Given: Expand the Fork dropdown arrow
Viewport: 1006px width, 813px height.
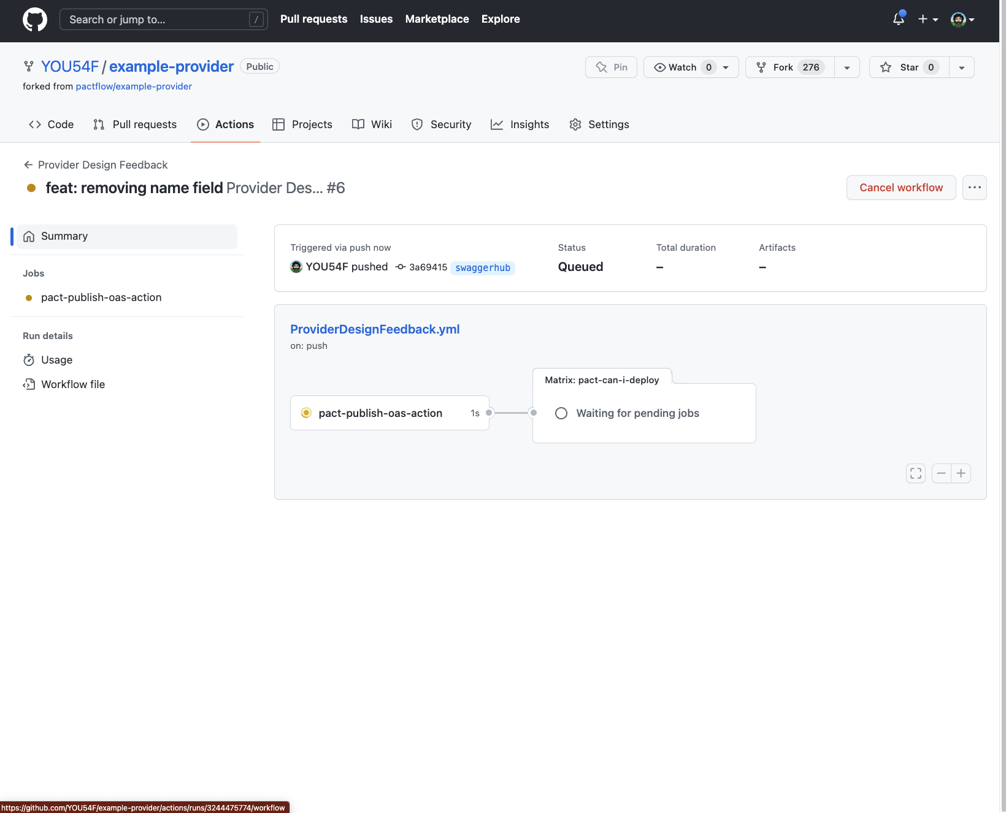Looking at the screenshot, I should click(847, 67).
